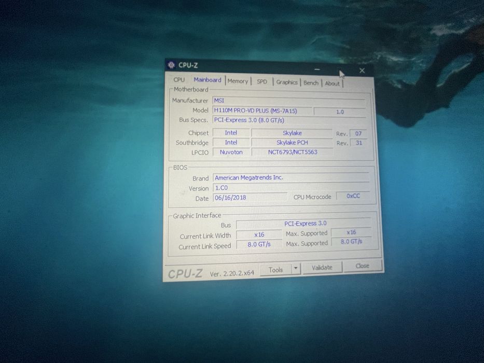Click the Graphic Interface Bus PCI-Express 3.0 field
Image resolution: width=484 pixels, height=363 pixels.
(304, 224)
